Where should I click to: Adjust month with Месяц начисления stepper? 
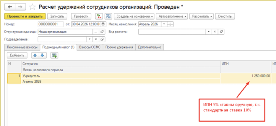click(x=171, y=24)
